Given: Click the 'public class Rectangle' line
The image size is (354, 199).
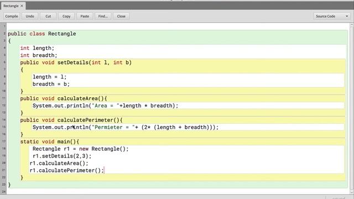Looking at the screenshot, I should (x=42, y=34).
